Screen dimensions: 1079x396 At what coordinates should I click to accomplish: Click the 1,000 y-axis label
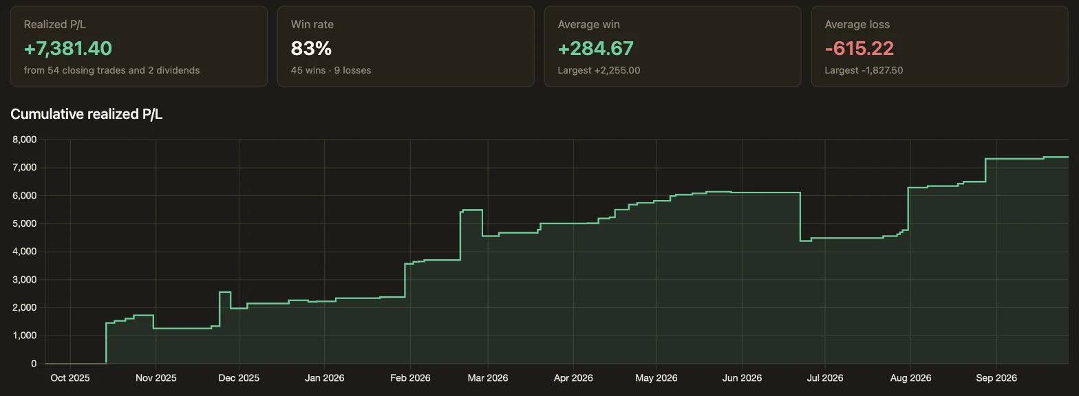[x=24, y=335]
